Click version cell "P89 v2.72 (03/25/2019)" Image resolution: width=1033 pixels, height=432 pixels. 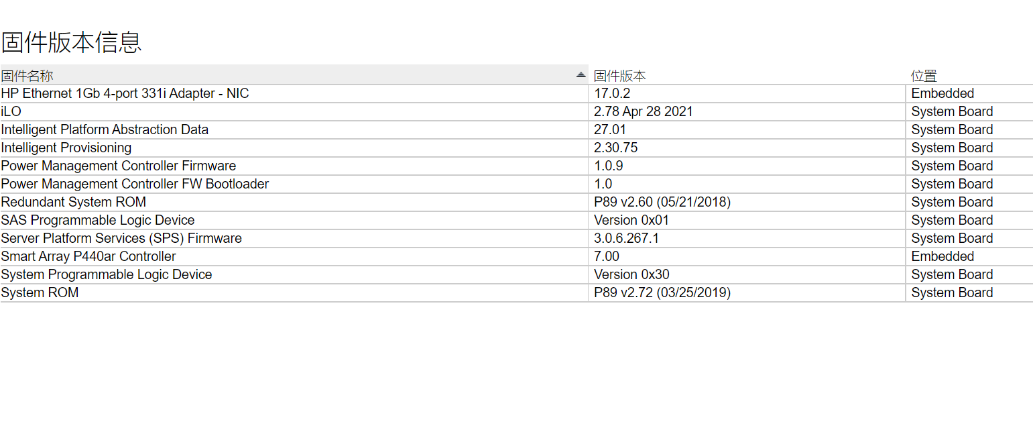pos(662,292)
